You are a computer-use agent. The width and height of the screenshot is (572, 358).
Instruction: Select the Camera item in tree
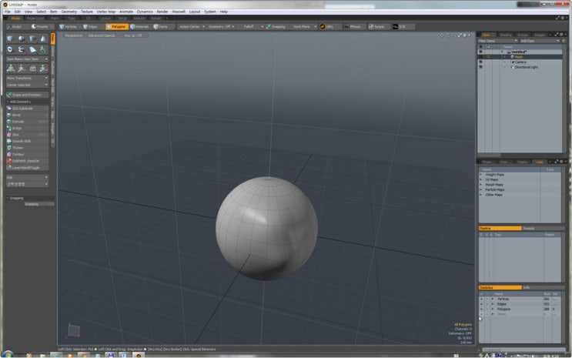pos(520,62)
